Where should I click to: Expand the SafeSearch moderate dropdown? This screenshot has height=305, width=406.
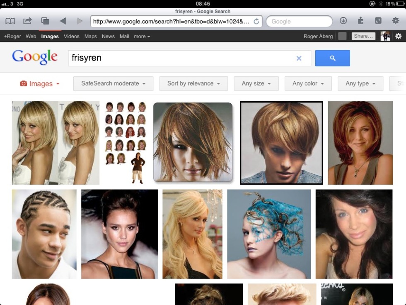113,83
